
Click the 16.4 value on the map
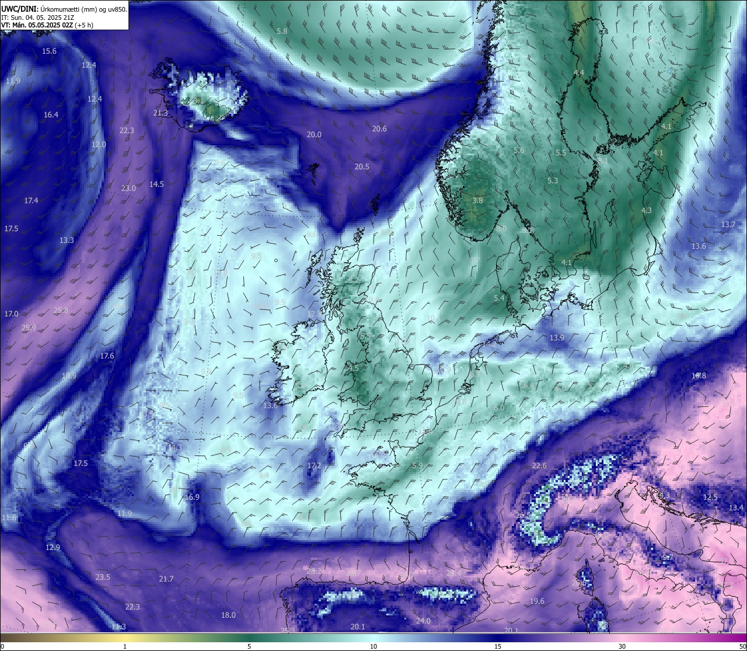click(51, 115)
